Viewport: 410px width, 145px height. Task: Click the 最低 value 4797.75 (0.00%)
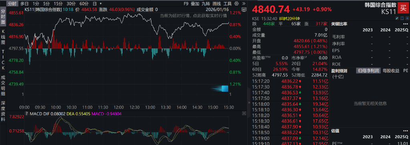click(310, 52)
